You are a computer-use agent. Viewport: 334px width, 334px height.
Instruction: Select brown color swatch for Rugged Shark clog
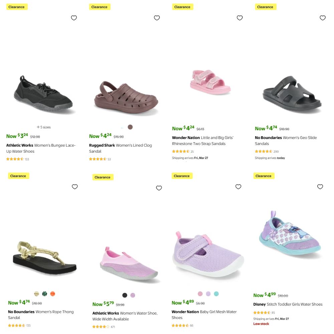pyautogui.click(x=130, y=127)
